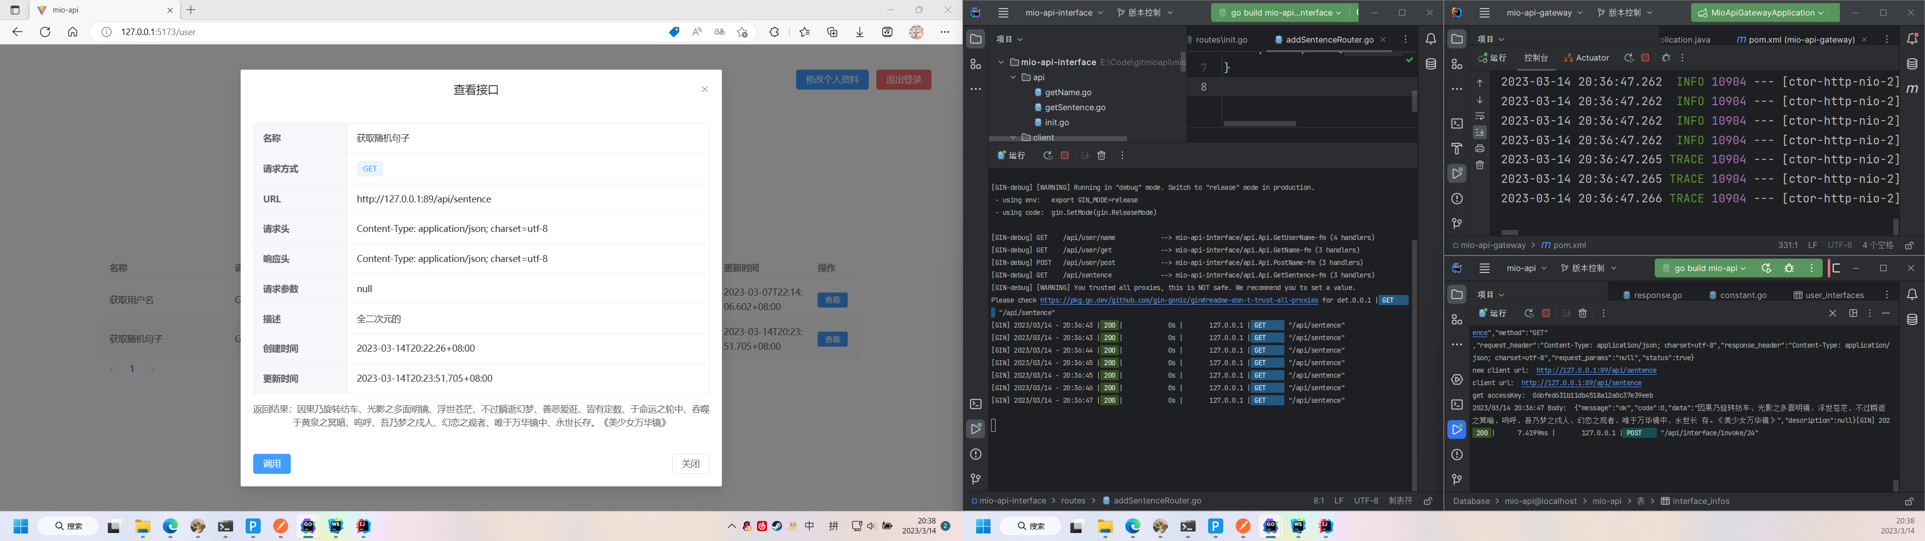Click horizontal scrollbar in addSentenceRouter.go editor
Image resolution: width=1925 pixels, height=541 pixels.
point(1260,123)
